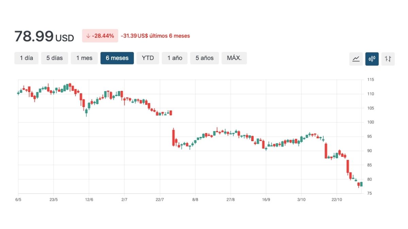
Task: Click the 78.99 current price value
Action: coord(34,36)
